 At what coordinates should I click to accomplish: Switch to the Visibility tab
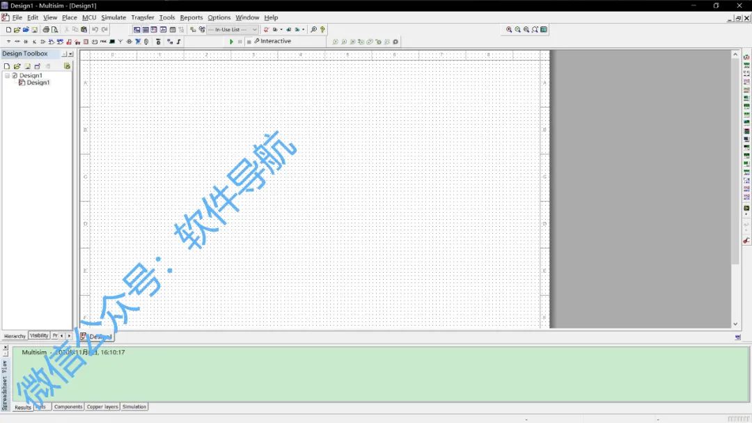click(x=39, y=336)
